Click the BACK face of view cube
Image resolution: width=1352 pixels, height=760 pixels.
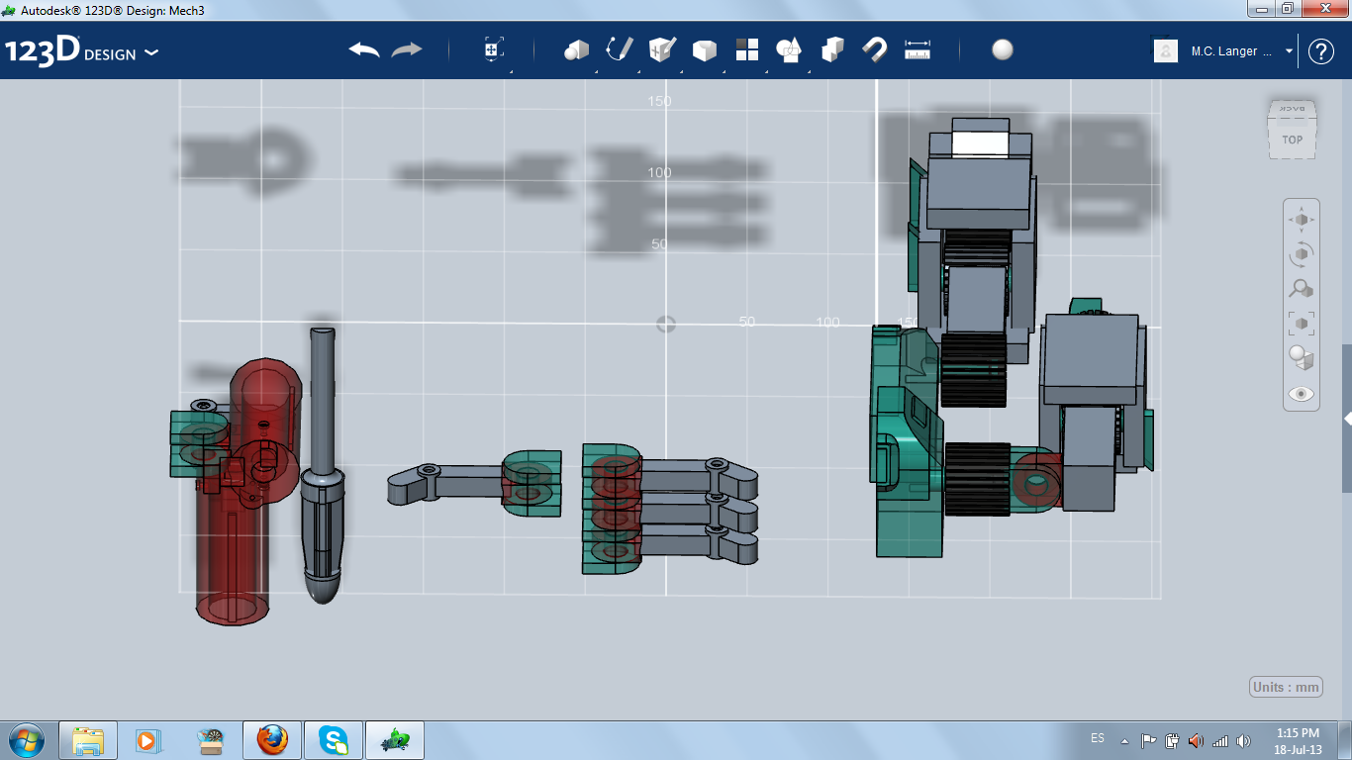(1293, 107)
